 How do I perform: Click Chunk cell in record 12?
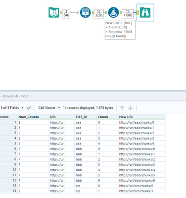pyautogui.click(x=107, y=181)
